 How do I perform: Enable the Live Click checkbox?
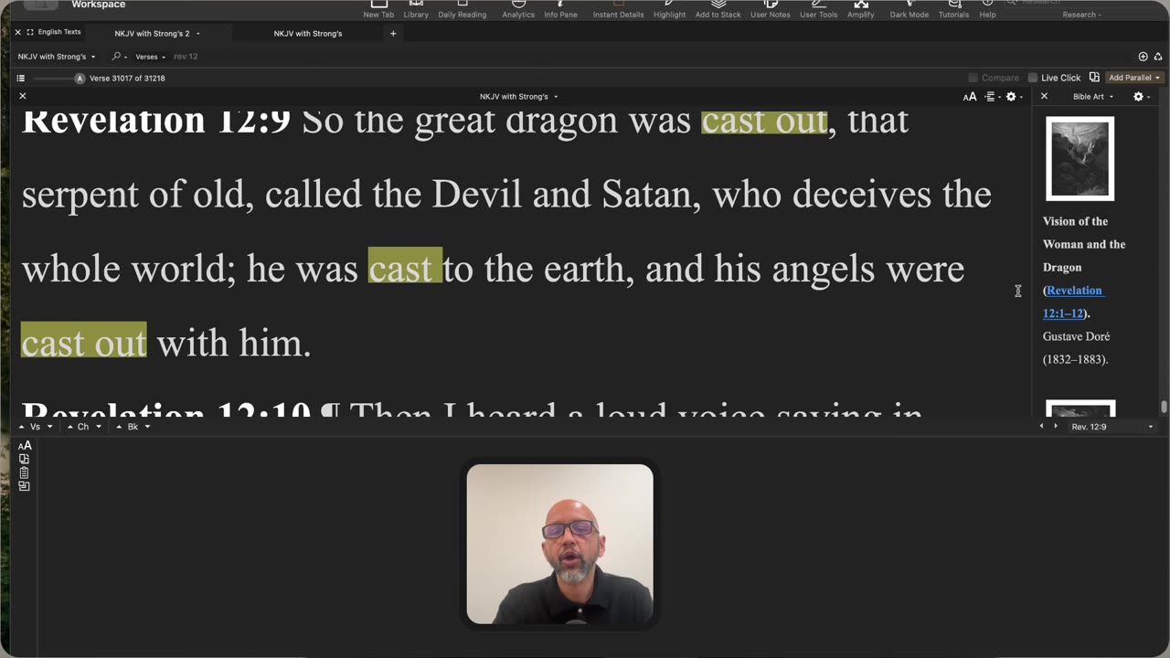click(x=1033, y=78)
